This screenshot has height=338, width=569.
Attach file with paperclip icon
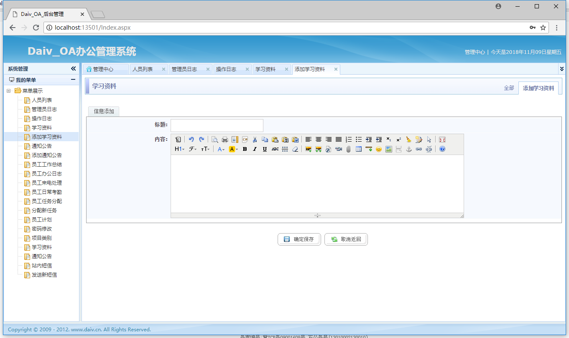(x=349, y=149)
